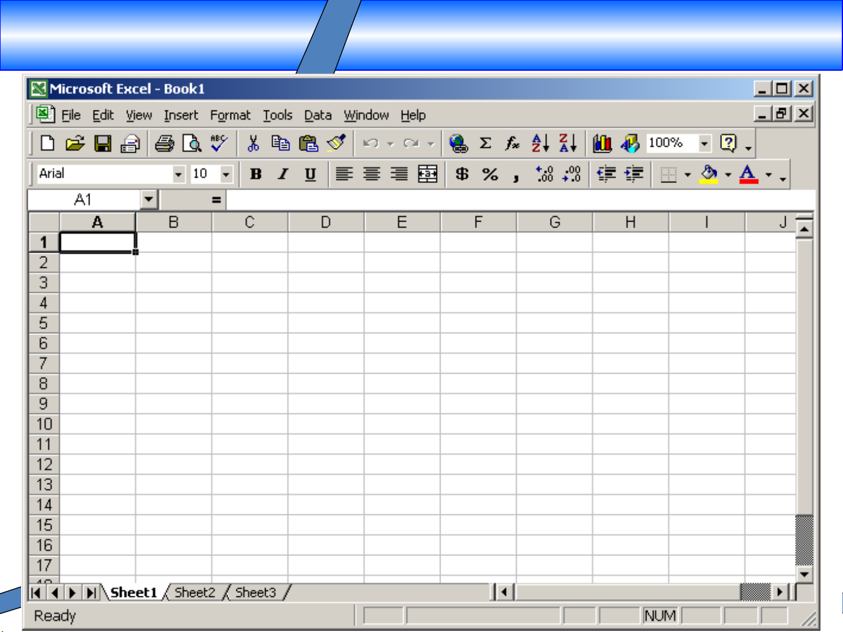Apply the red Font Color
The image size is (843, 632).
[x=749, y=174]
